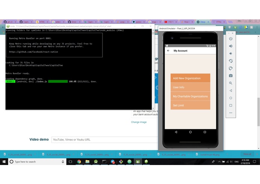This screenshot has height=184, width=260.
Task: Click the Change image link
Action: pos(139,122)
